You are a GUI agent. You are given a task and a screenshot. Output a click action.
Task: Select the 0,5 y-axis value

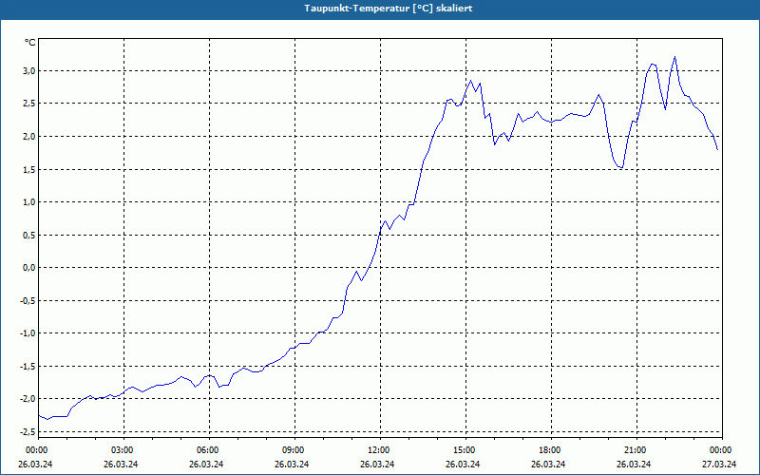coord(29,235)
